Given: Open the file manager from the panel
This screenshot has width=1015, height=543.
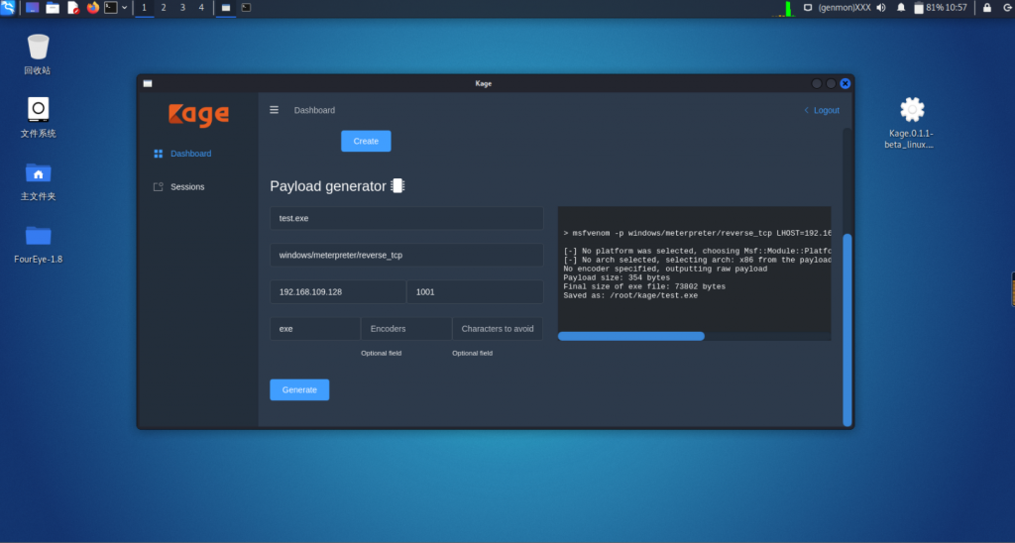Looking at the screenshot, I should pyautogui.click(x=53, y=8).
